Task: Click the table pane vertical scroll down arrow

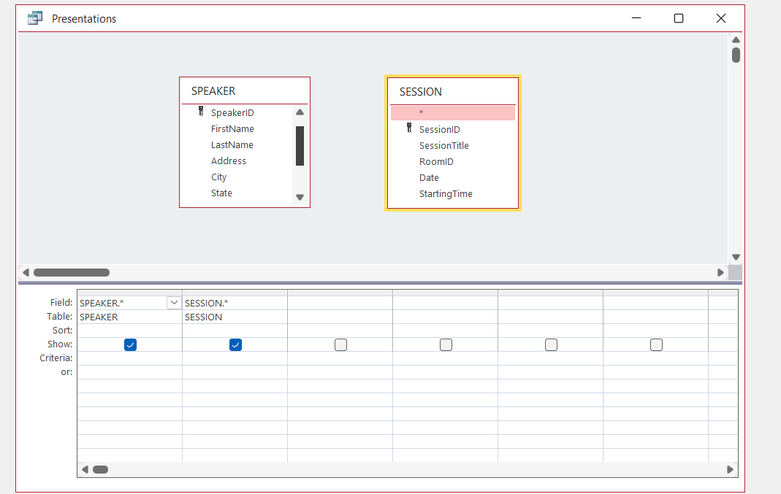Action: coord(736,257)
